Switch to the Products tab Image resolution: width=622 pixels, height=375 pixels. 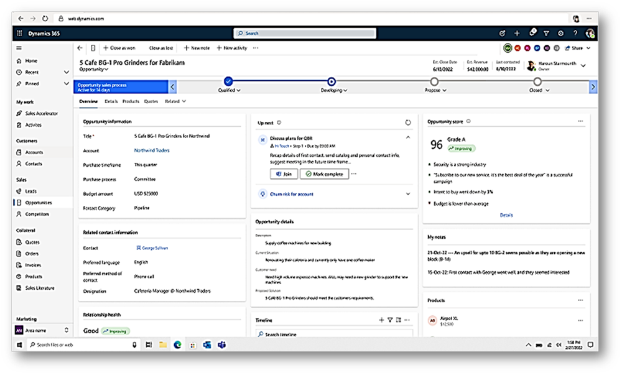[131, 101]
